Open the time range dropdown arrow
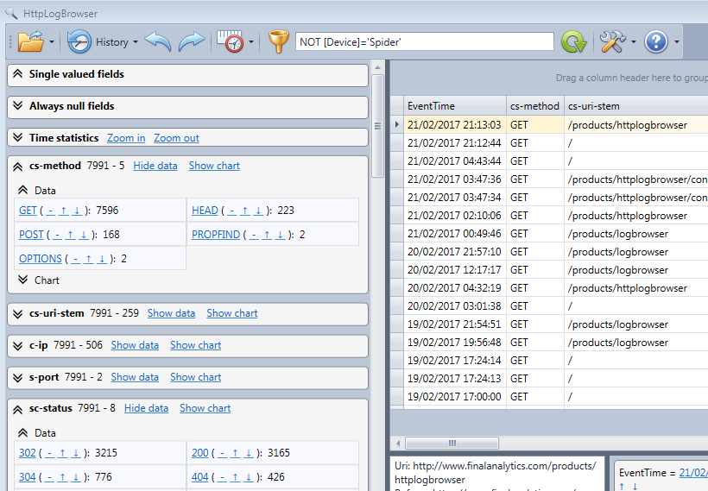The height and width of the screenshot is (491, 708). 251,42
